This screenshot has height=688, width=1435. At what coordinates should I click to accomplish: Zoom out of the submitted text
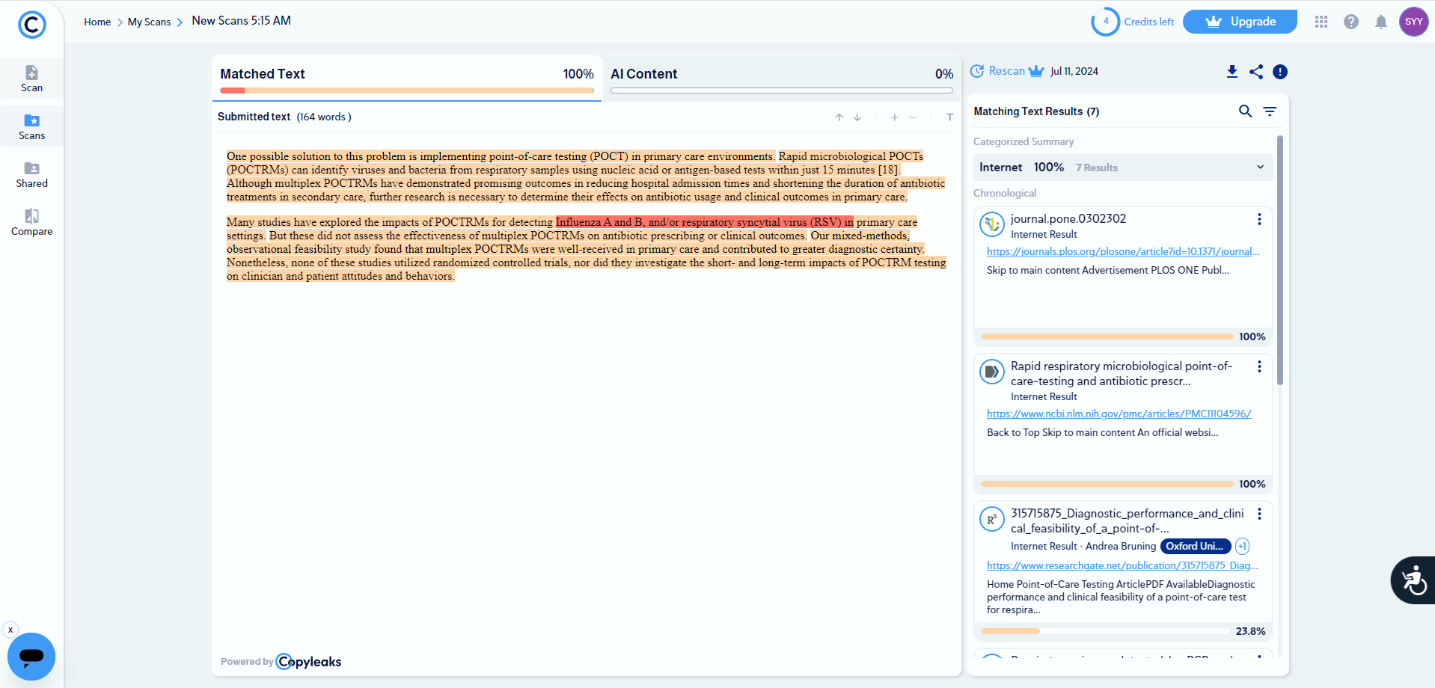[912, 117]
